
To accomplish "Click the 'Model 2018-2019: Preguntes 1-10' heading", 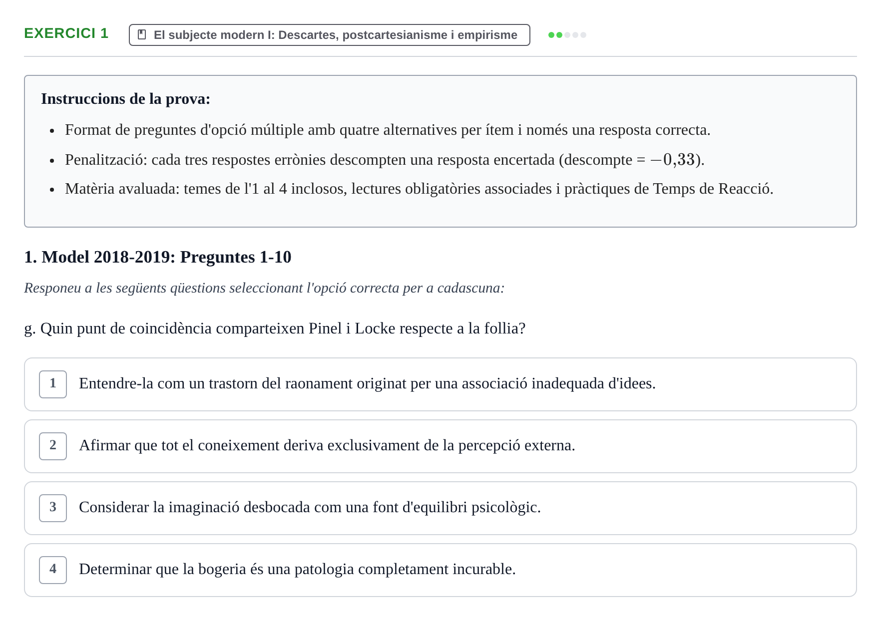I will (x=158, y=257).
